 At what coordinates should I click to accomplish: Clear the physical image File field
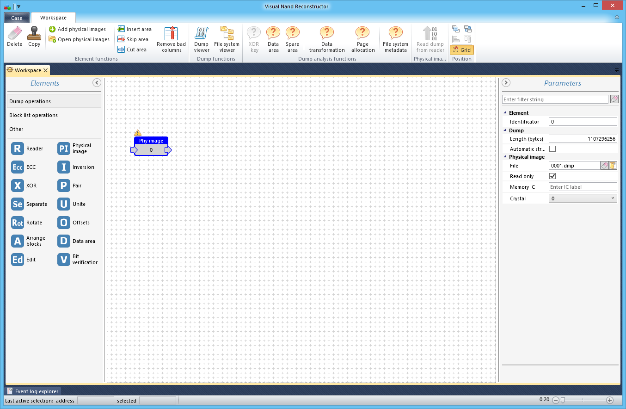point(604,166)
